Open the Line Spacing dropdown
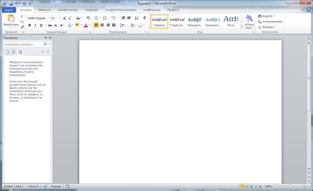 click(x=122, y=26)
